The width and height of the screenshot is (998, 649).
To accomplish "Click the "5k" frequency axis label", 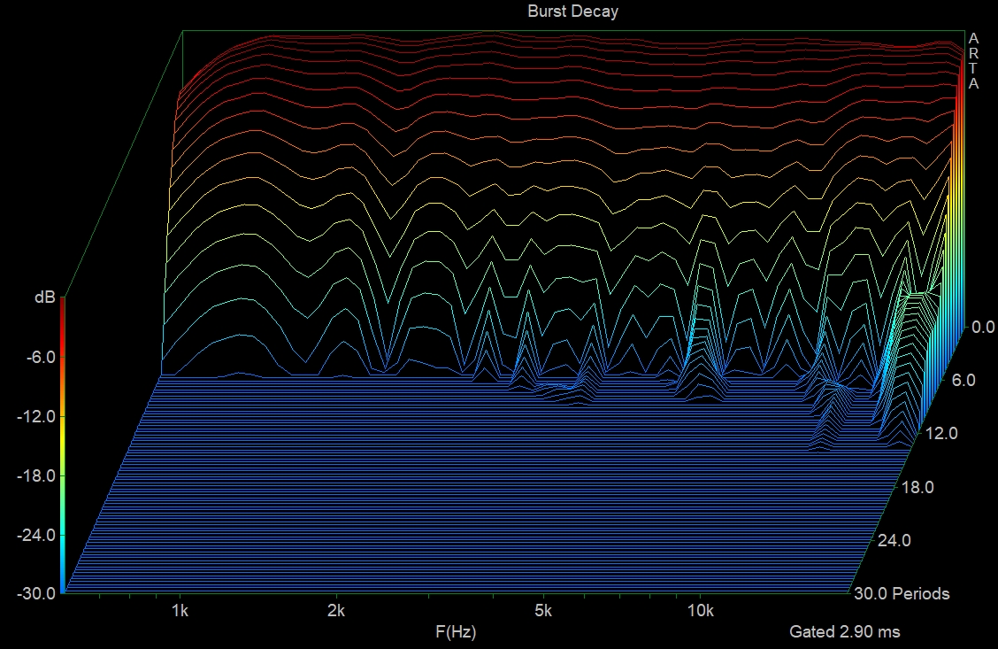I will [x=543, y=611].
